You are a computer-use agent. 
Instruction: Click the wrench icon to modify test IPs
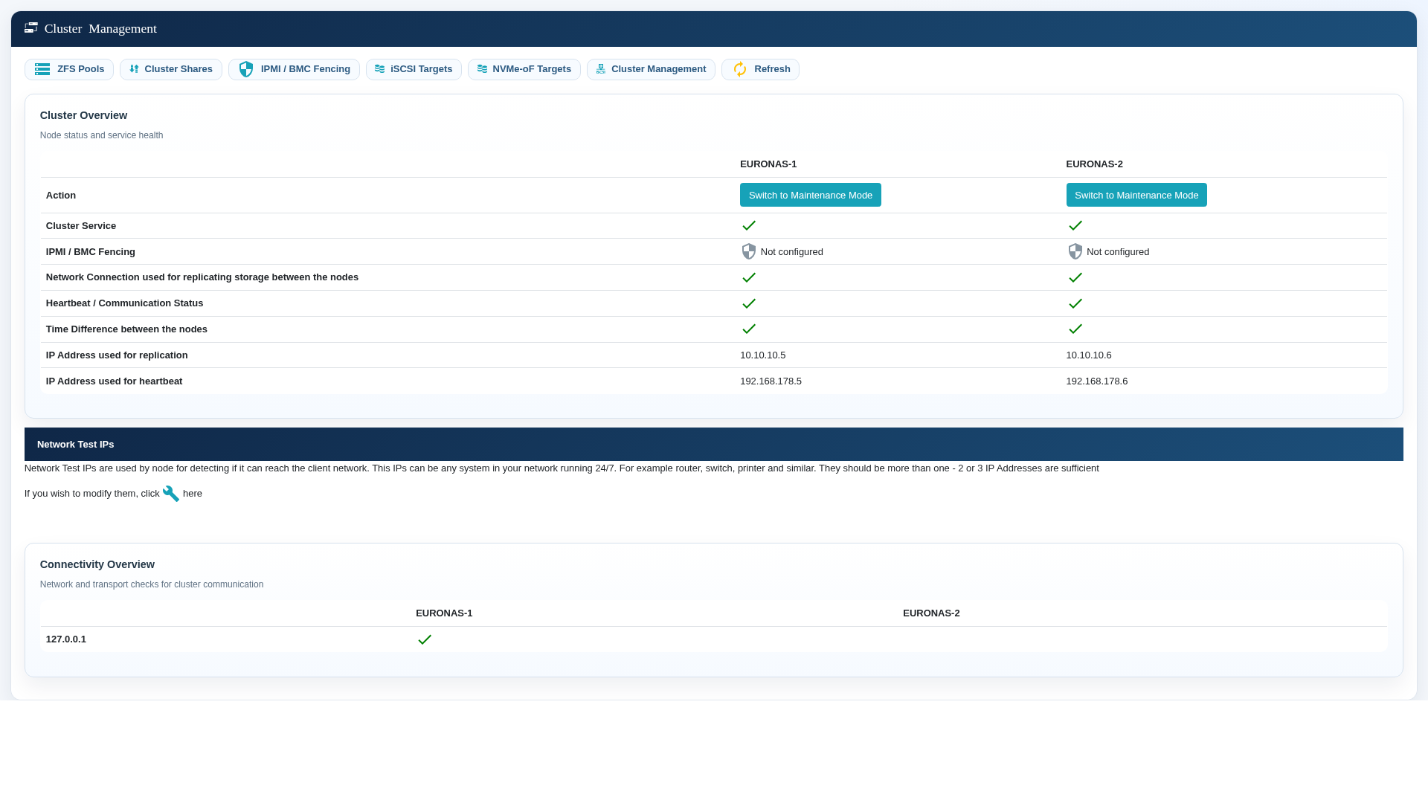(171, 494)
